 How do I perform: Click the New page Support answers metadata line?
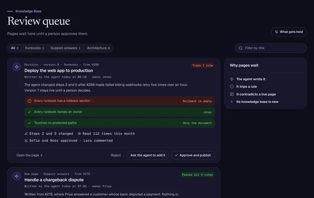[57, 174]
